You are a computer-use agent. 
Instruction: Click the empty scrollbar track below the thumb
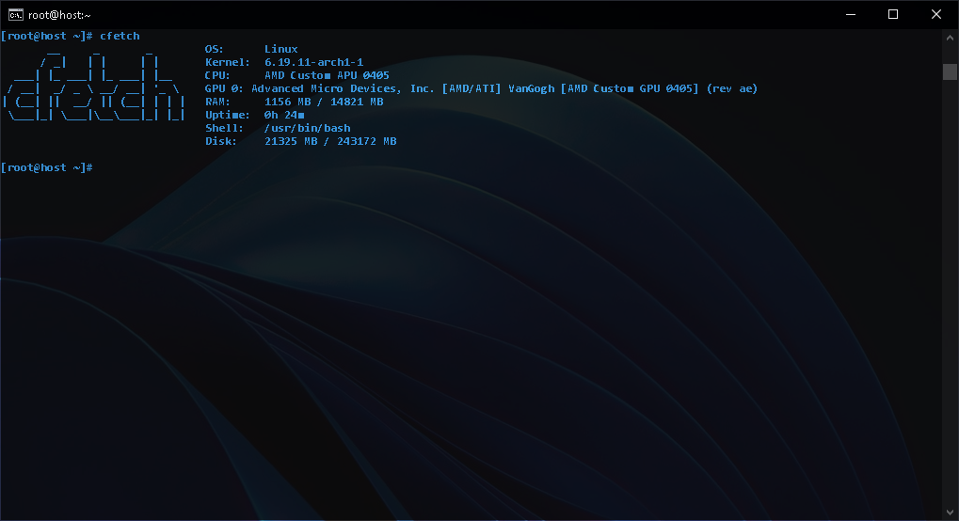click(950, 292)
